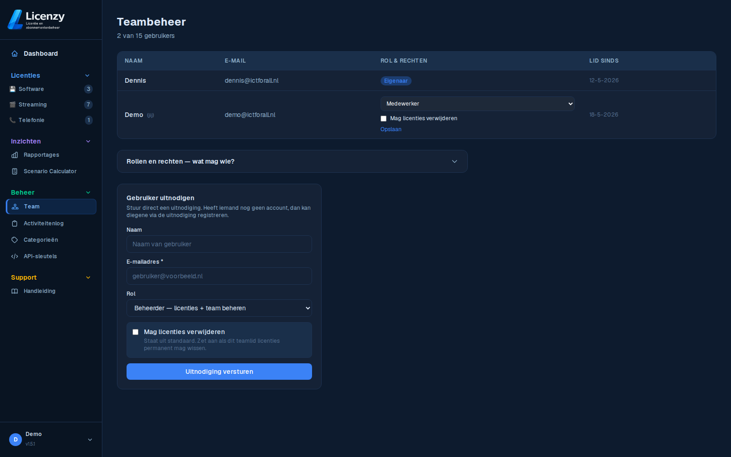731x457 pixels.
Task: Click the E-MAIL column header
Action: coord(235,61)
